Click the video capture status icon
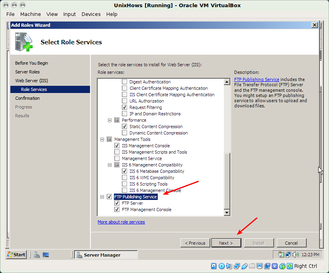The width and height of the screenshot is (329, 273). (x=267, y=266)
